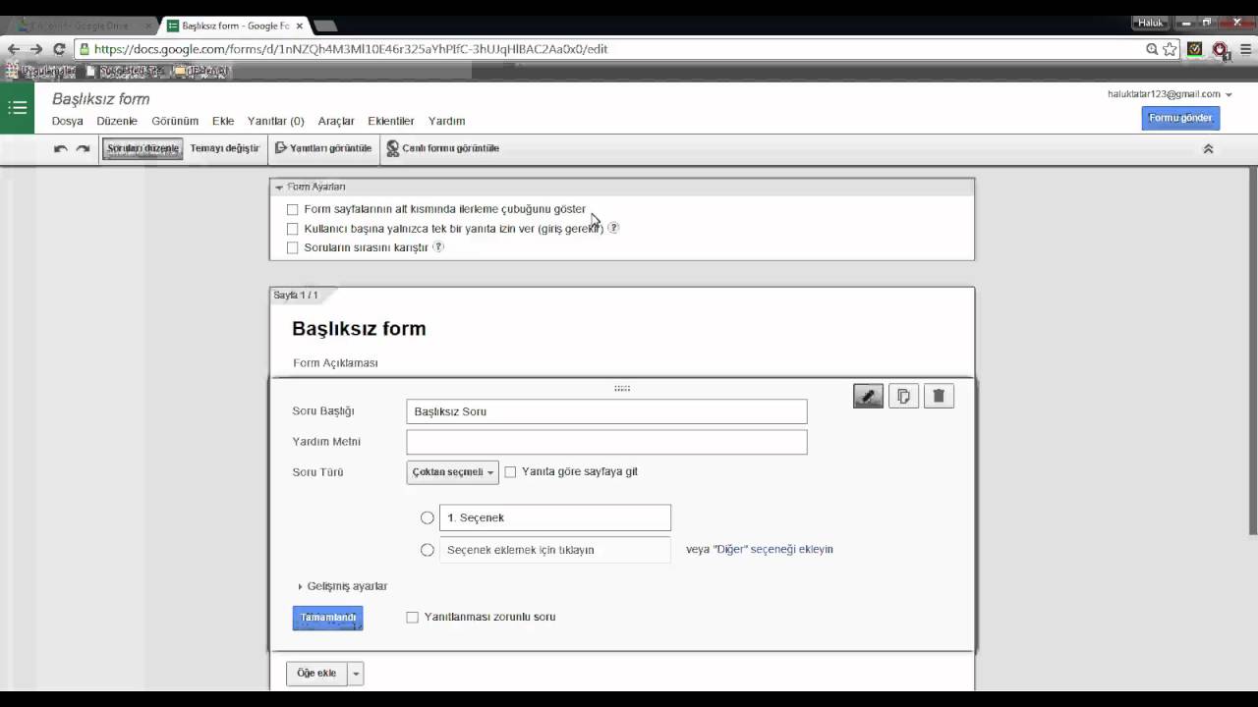
Task: Click the document title Başlıksız form
Action: 101,99
